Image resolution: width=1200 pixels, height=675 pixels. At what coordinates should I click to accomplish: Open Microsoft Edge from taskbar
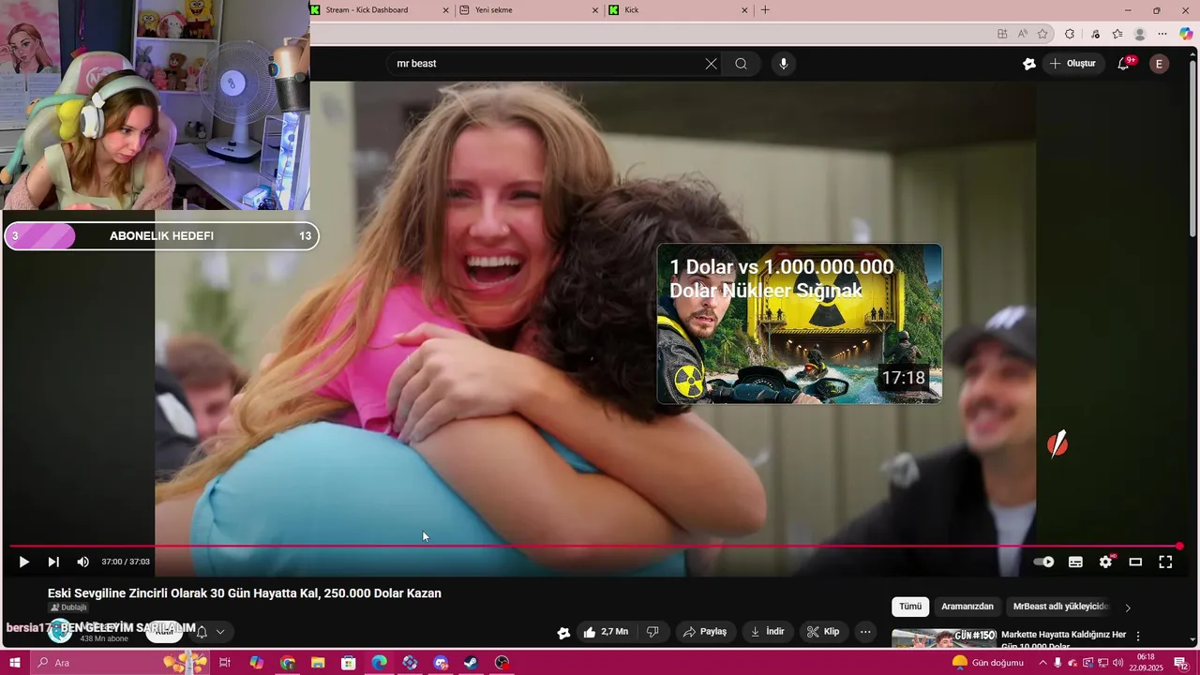tap(379, 663)
